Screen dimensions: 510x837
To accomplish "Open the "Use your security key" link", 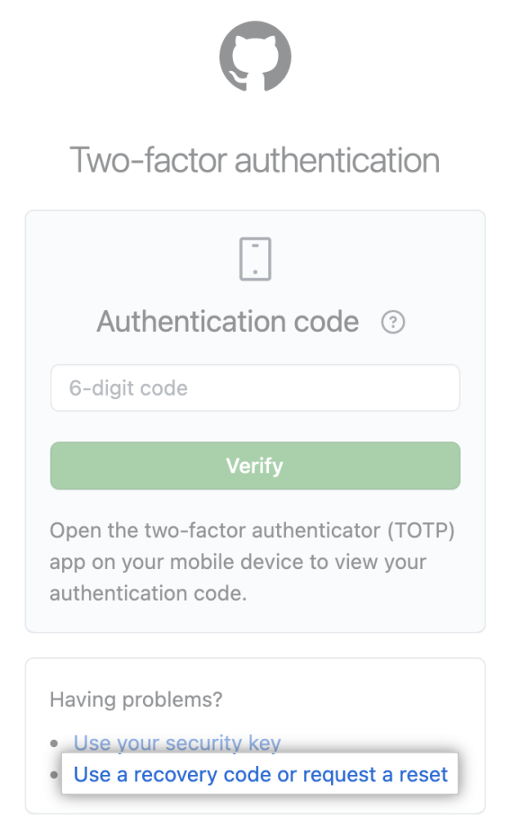I will pyautogui.click(x=177, y=743).
